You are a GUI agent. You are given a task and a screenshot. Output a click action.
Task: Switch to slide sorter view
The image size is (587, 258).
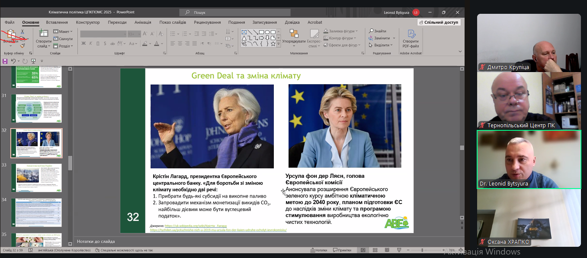375,250
